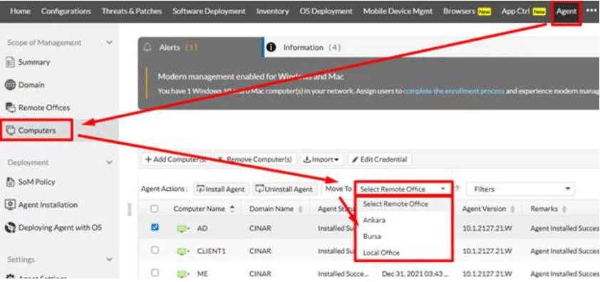Open the Import dropdown
This screenshot has height=282, width=600.
[321, 160]
